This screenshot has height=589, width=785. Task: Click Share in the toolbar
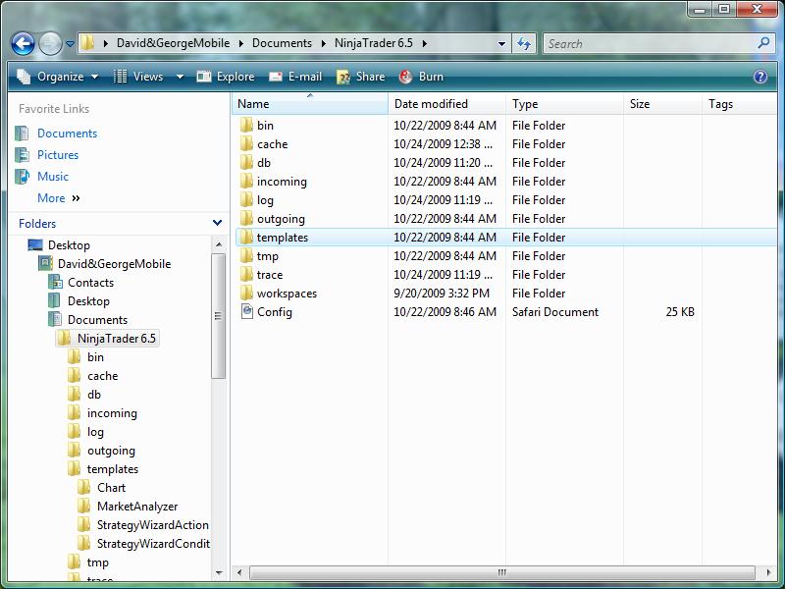pyautogui.click(x=361, y=77)
